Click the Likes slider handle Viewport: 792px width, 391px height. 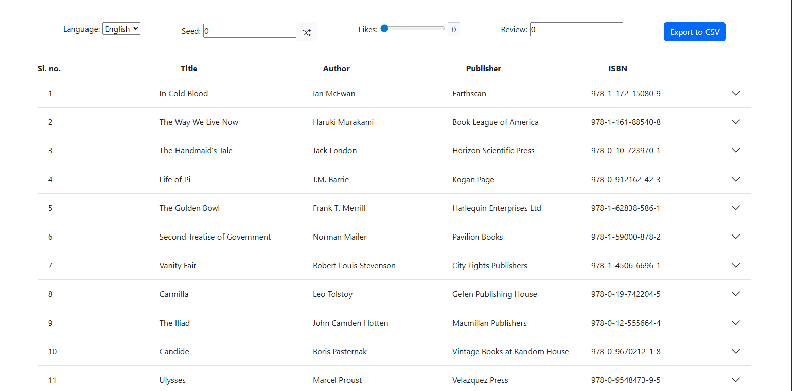[385, 29]
